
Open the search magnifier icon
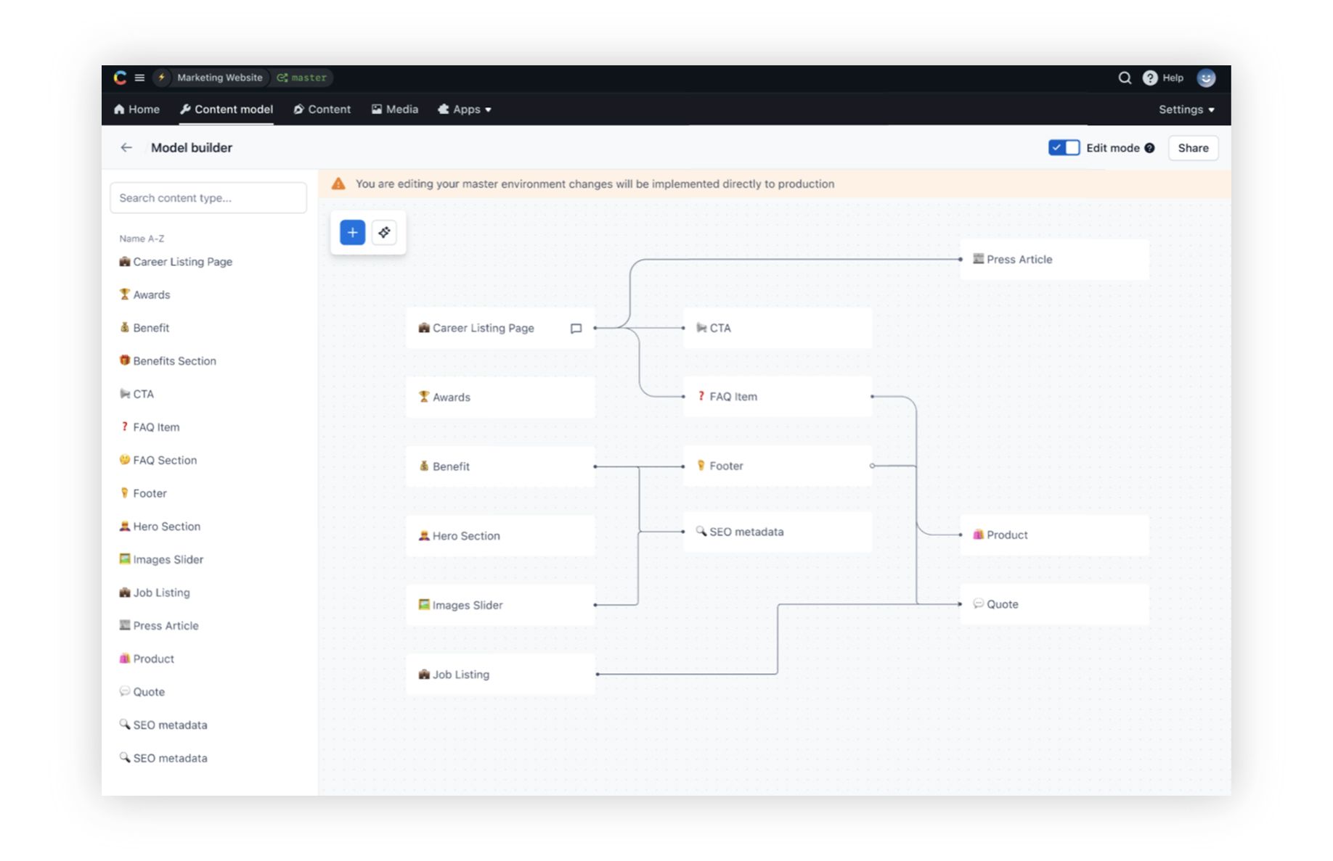pos(1125,78)
